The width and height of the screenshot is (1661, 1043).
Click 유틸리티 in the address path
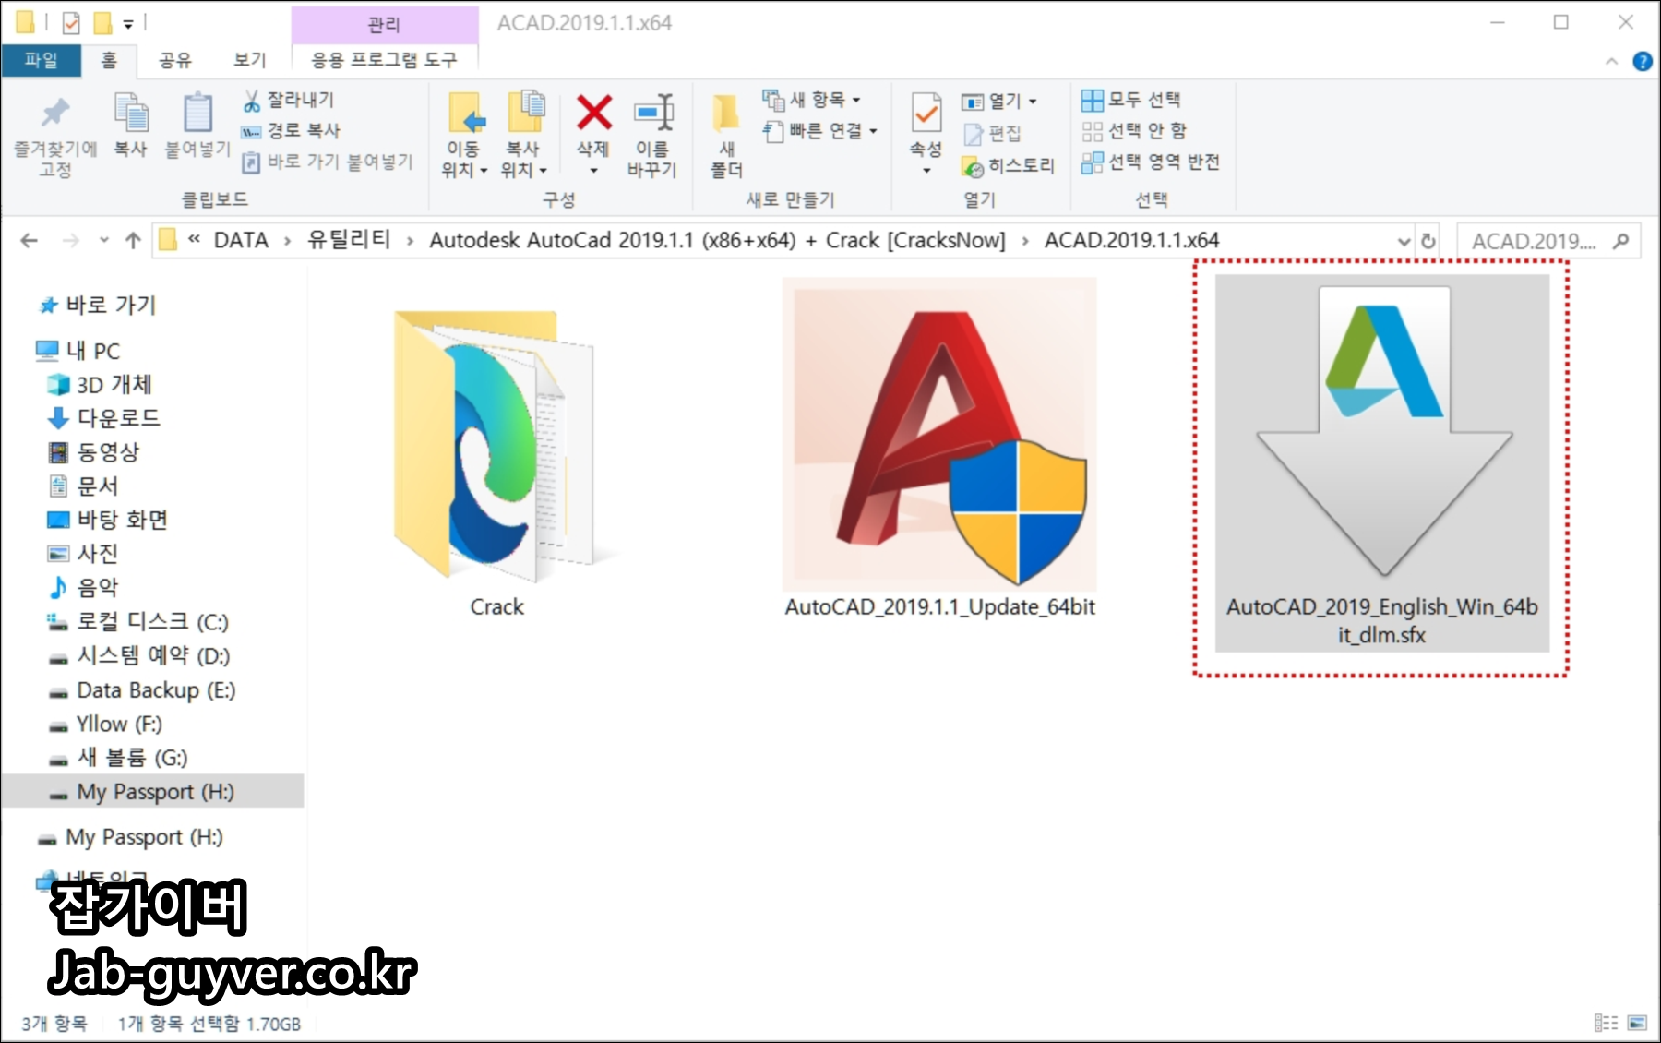tap(349, 241)
